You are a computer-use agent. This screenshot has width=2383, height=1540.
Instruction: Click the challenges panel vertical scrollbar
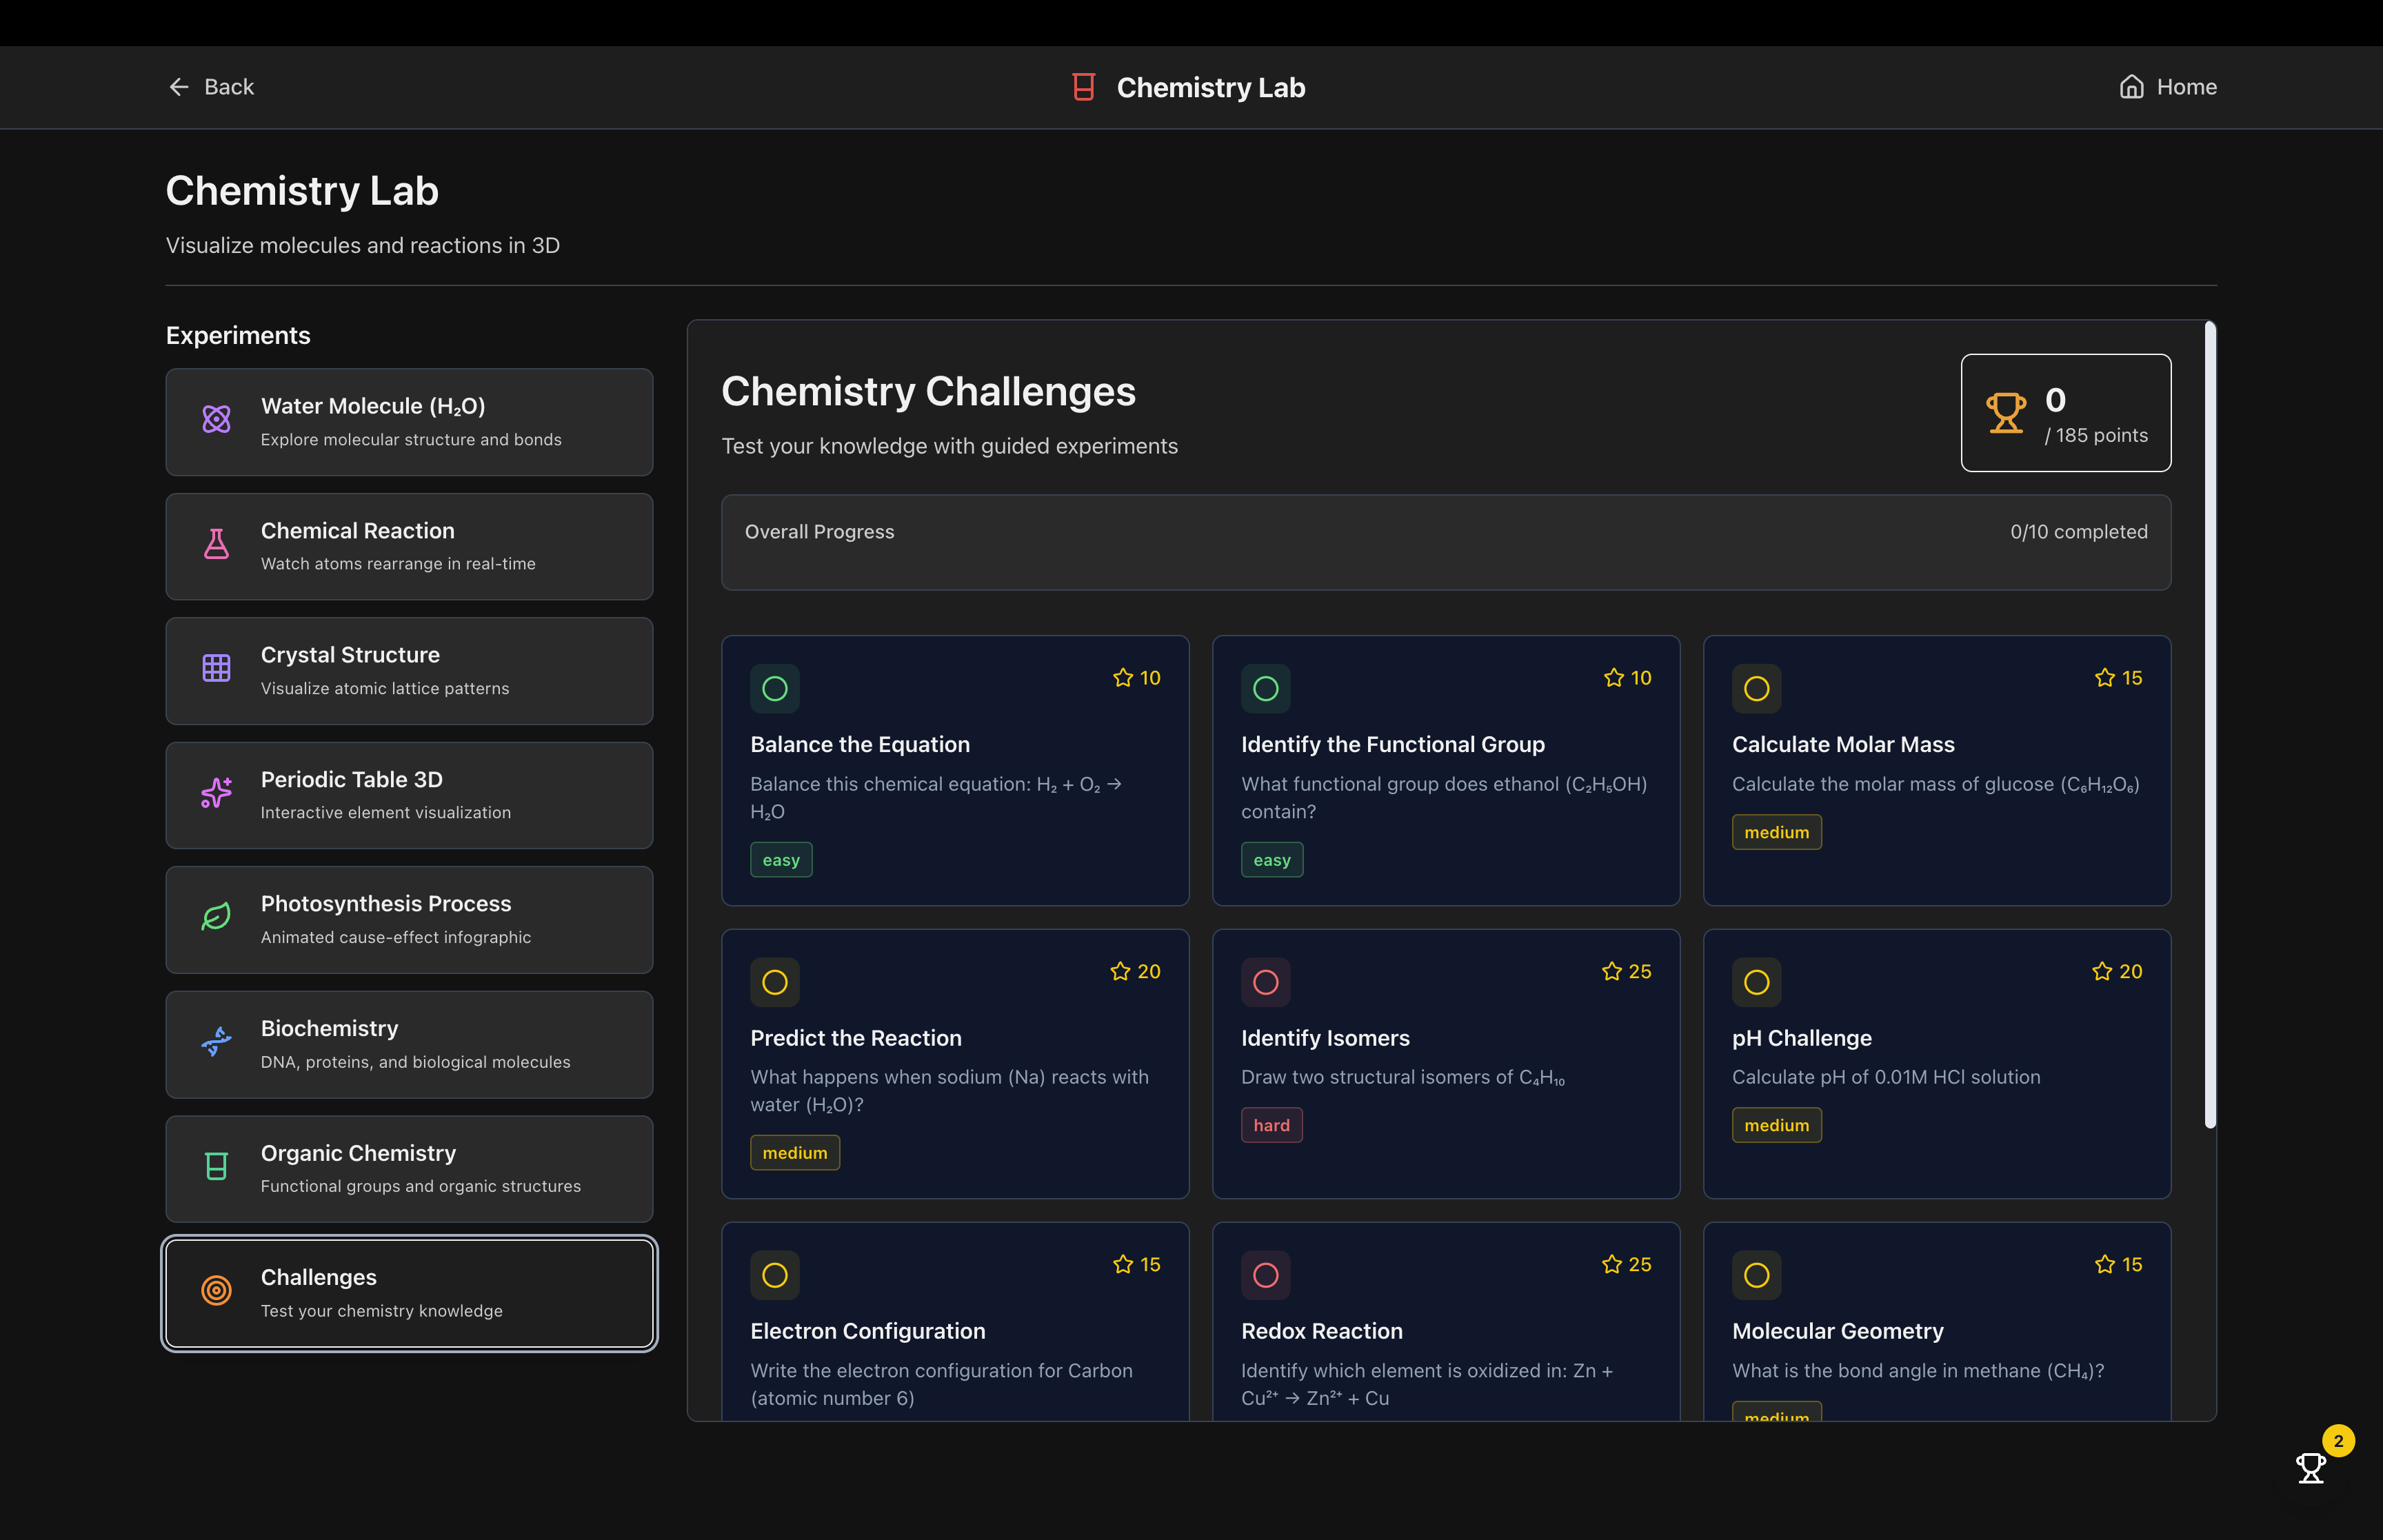coord(2209,725)
